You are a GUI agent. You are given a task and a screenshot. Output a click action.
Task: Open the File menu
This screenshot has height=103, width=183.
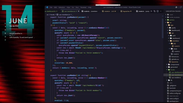[x=51, y=7]
